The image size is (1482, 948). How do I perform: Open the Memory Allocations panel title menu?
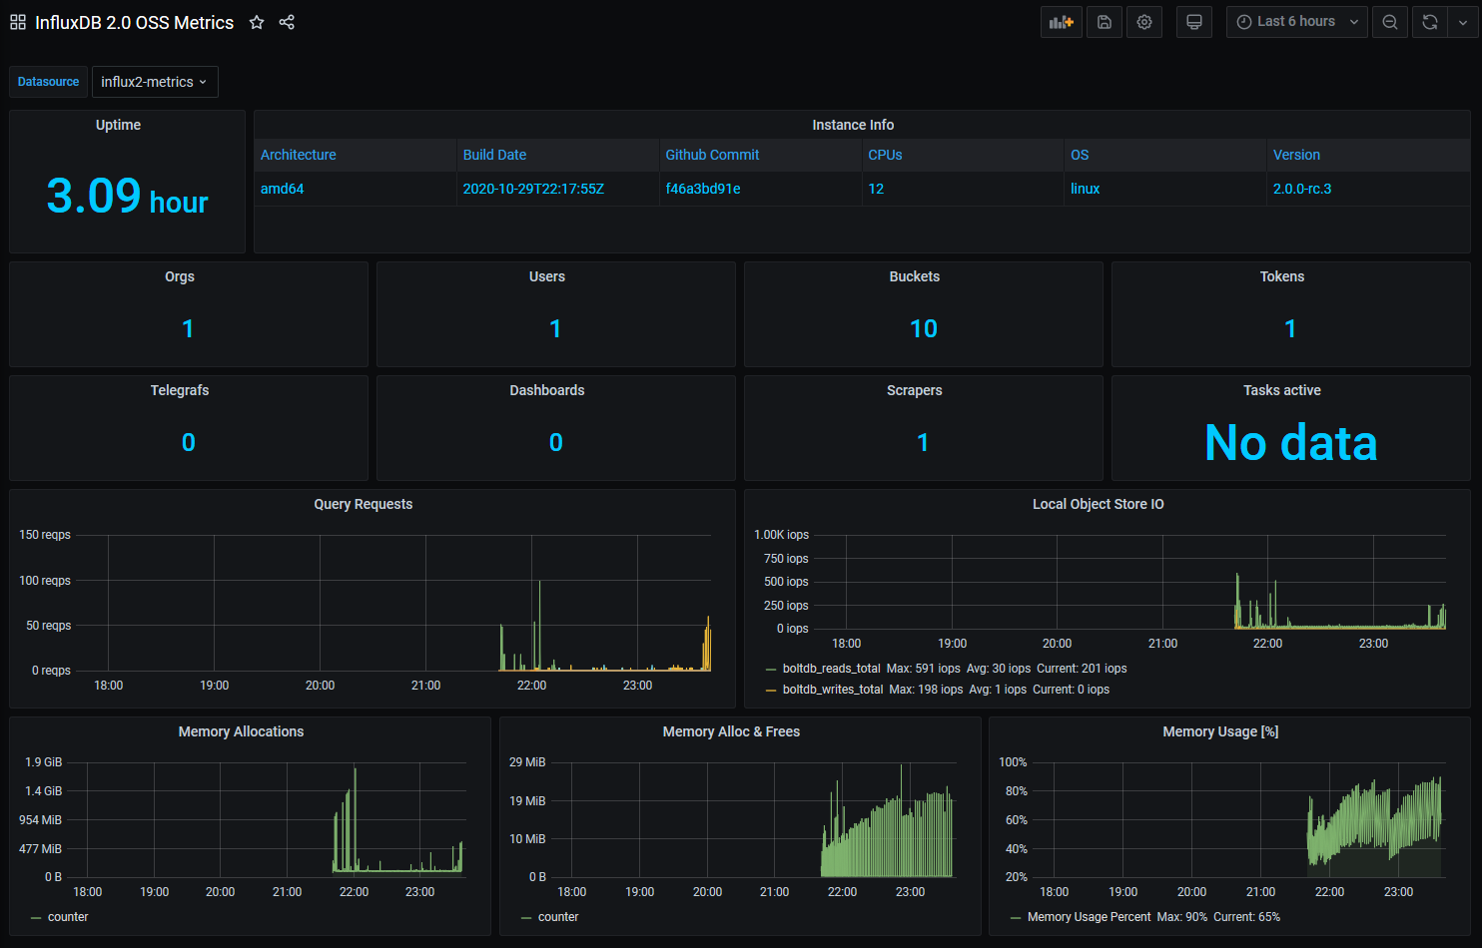click(241, 731)
